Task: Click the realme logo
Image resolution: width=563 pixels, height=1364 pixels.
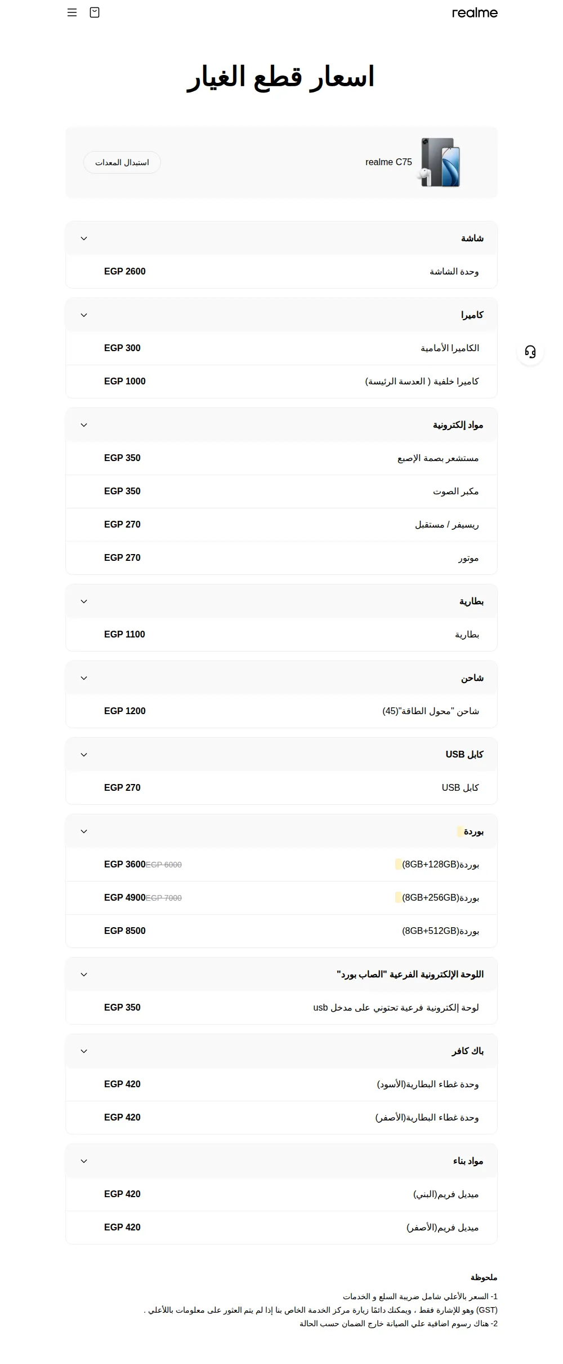Action: point(475,12)
